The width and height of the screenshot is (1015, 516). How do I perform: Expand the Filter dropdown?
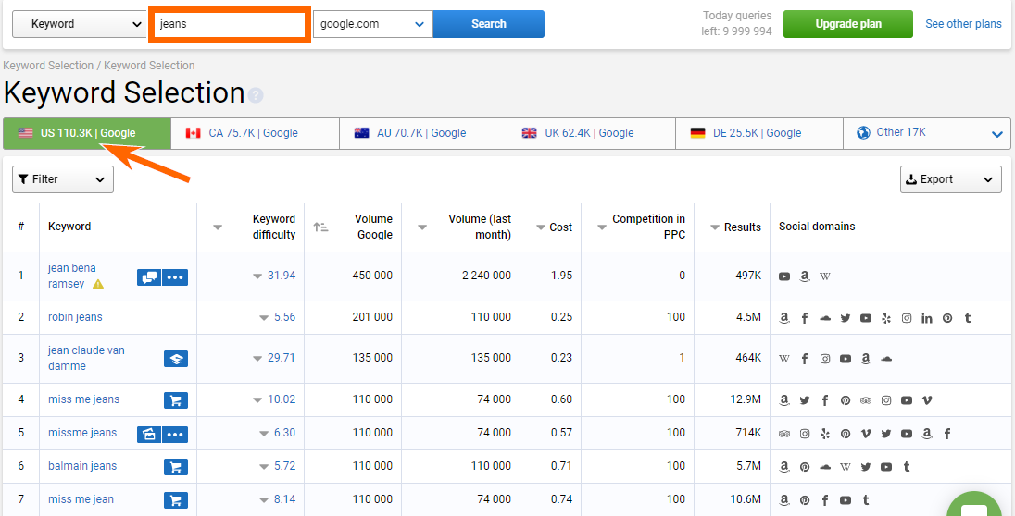pyautogui.click(x=63, y=179)
